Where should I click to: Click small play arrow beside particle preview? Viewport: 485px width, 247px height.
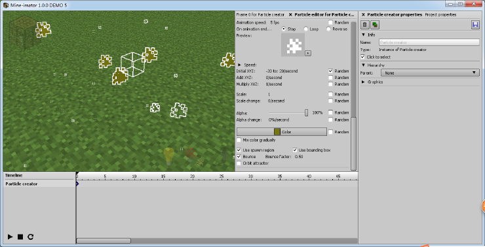[308, 53]
